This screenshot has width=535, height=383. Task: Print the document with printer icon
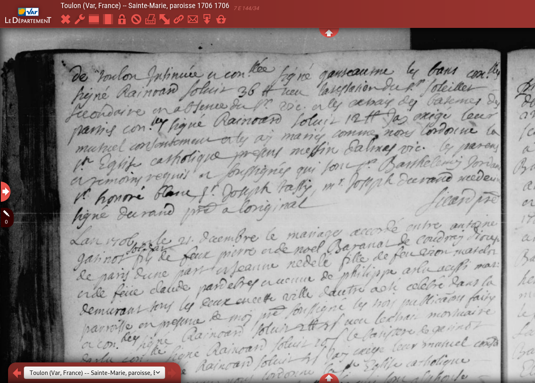(150, 19)
